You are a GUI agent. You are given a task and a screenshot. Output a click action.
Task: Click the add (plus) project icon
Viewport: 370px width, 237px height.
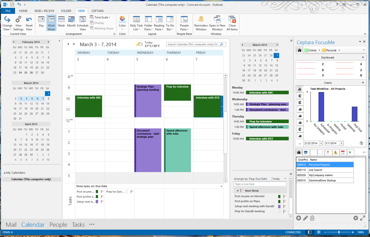click(299, 218)
